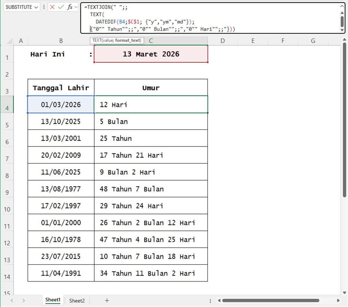348x307 pixels.
Task: Go to previous sheet arrow
Action: 12,300
